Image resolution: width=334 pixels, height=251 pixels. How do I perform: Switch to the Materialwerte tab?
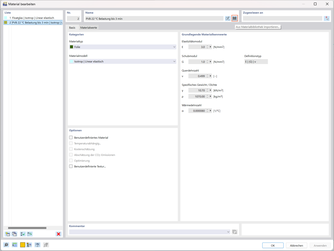[89, 27]
